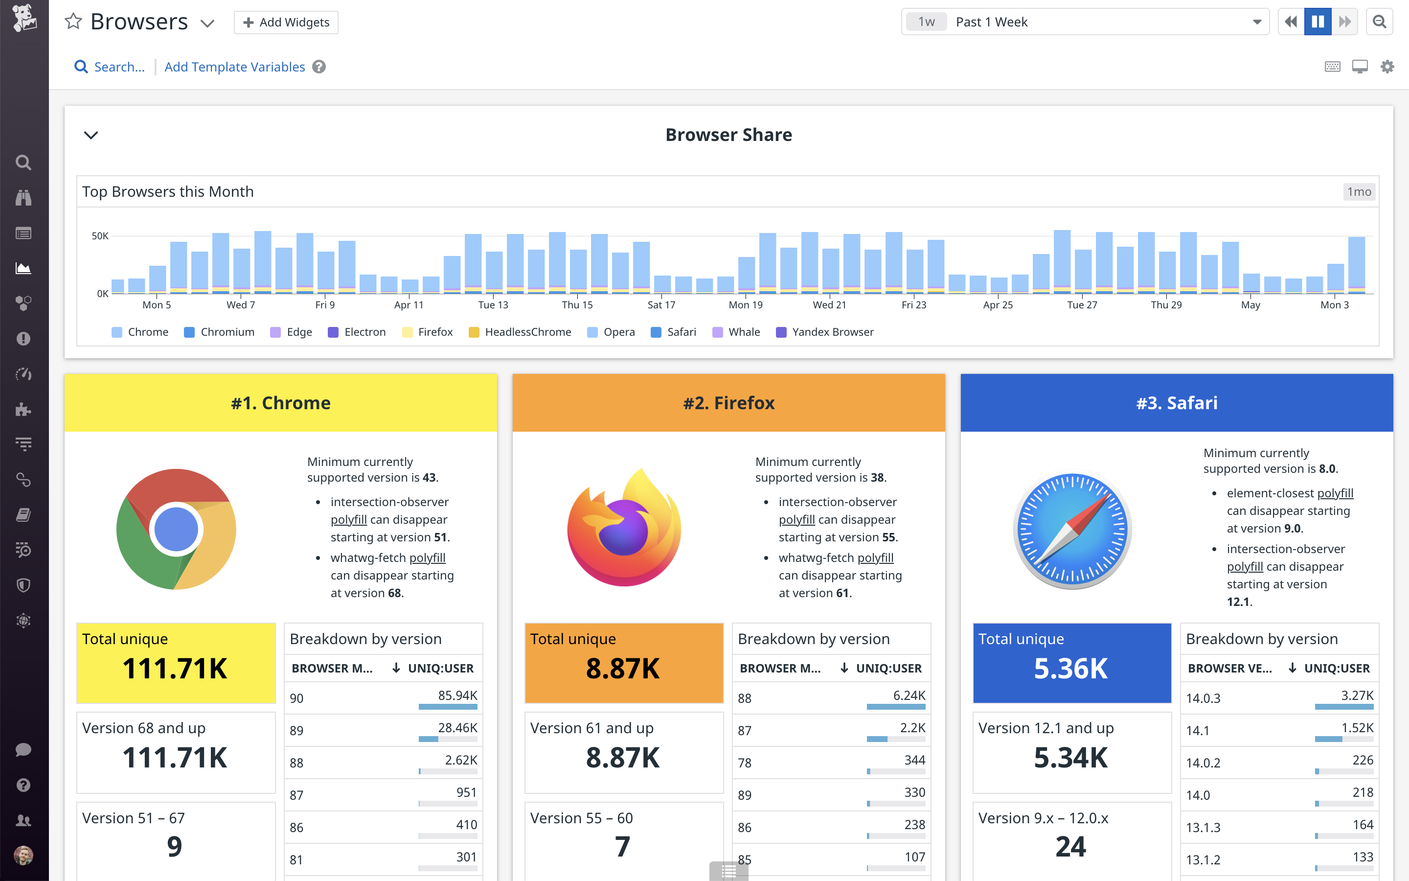The height and width of the screenshot is (881, 1409).
Task: Star the Browsers dashboard as a favorite
Action: click(73, 22)
